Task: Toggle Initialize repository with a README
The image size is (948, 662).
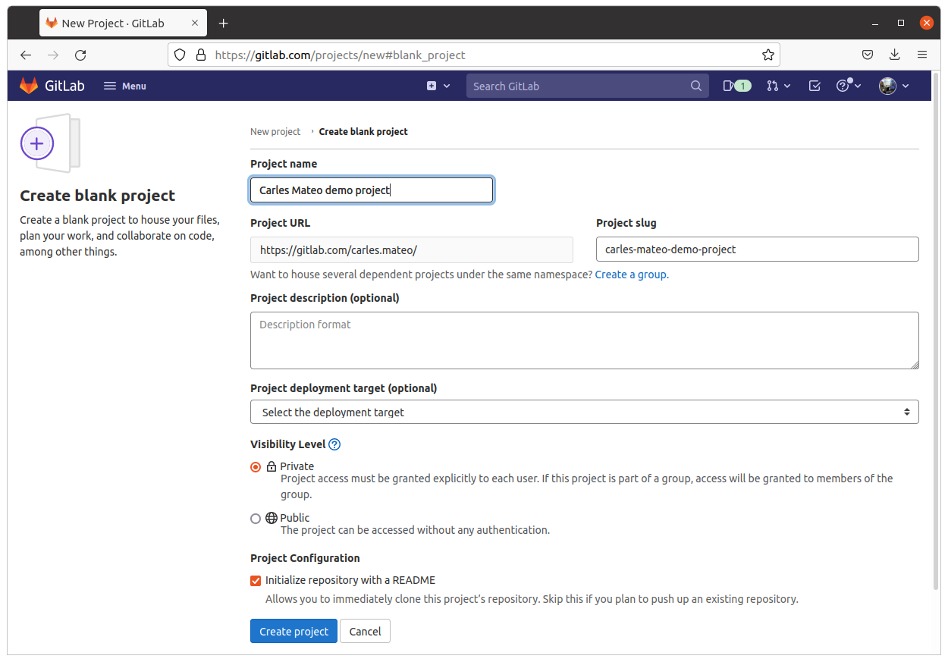Action: coord(256,581)
